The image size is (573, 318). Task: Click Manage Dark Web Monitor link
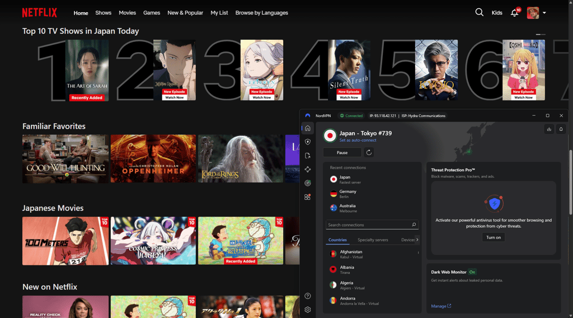[441, 306]
